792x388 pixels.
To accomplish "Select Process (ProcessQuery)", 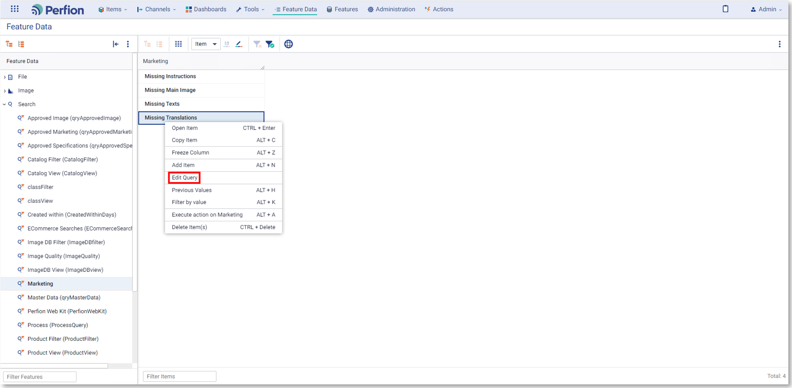I will [57, 325].
